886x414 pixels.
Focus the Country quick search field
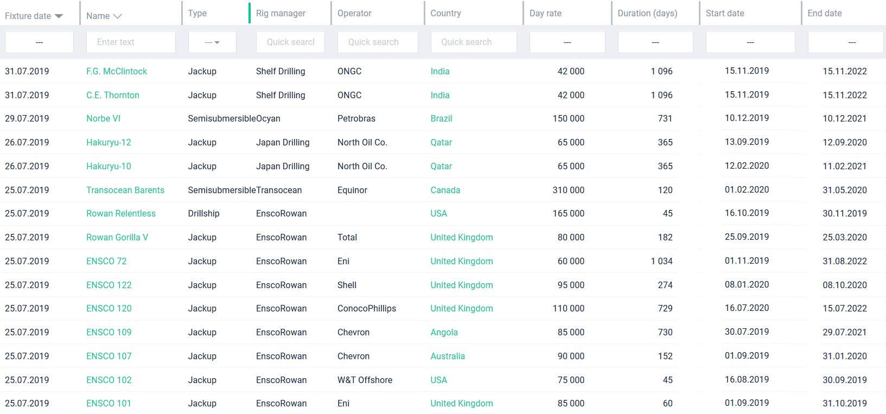474,42
